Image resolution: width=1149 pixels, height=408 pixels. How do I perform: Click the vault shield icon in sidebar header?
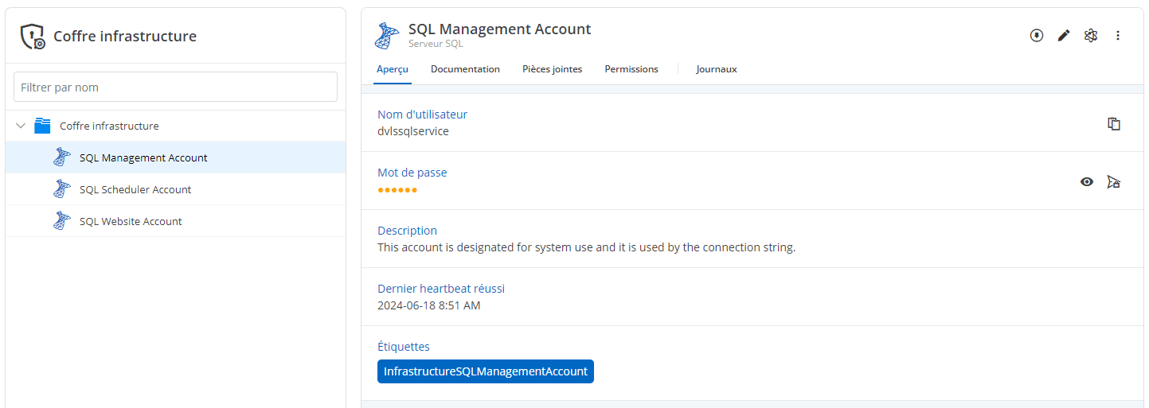coord(33,37)
